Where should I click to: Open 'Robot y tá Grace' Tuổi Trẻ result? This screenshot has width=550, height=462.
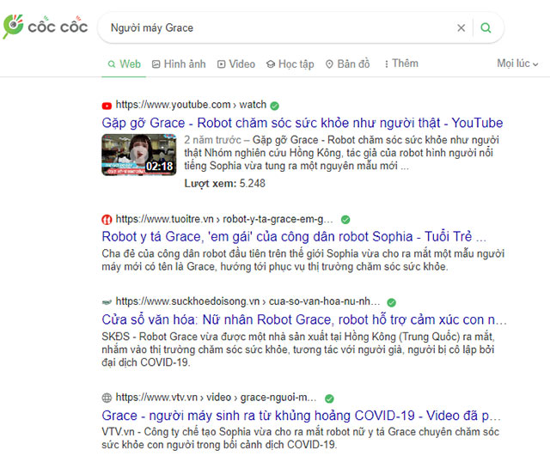point(294,237)
